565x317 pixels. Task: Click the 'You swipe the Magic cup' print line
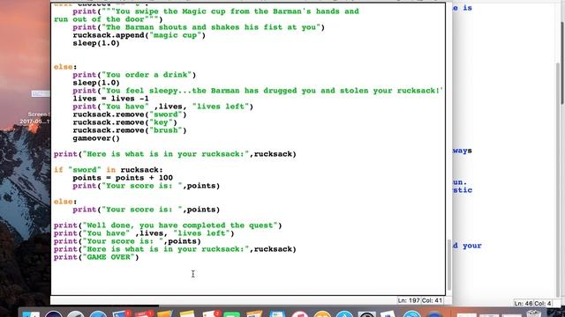pyautogui.click(x=215, y=11)
